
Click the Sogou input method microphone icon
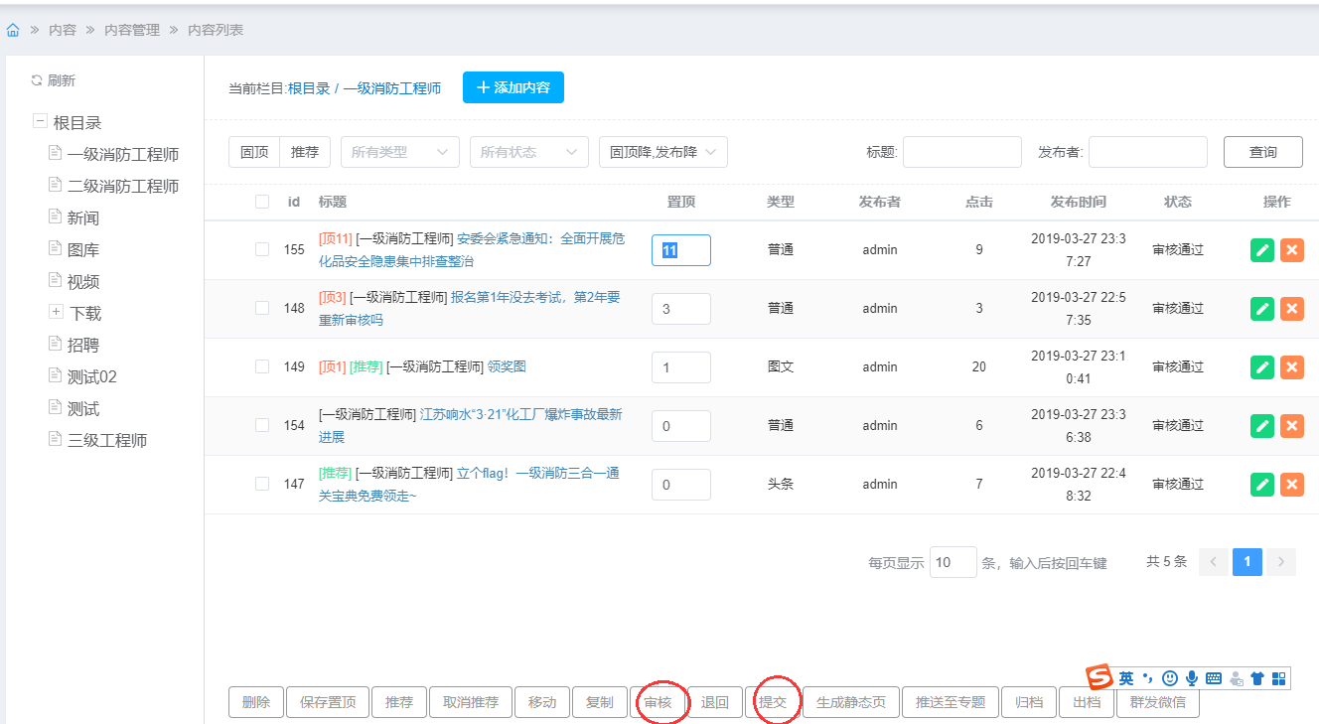coord(1192,678)
